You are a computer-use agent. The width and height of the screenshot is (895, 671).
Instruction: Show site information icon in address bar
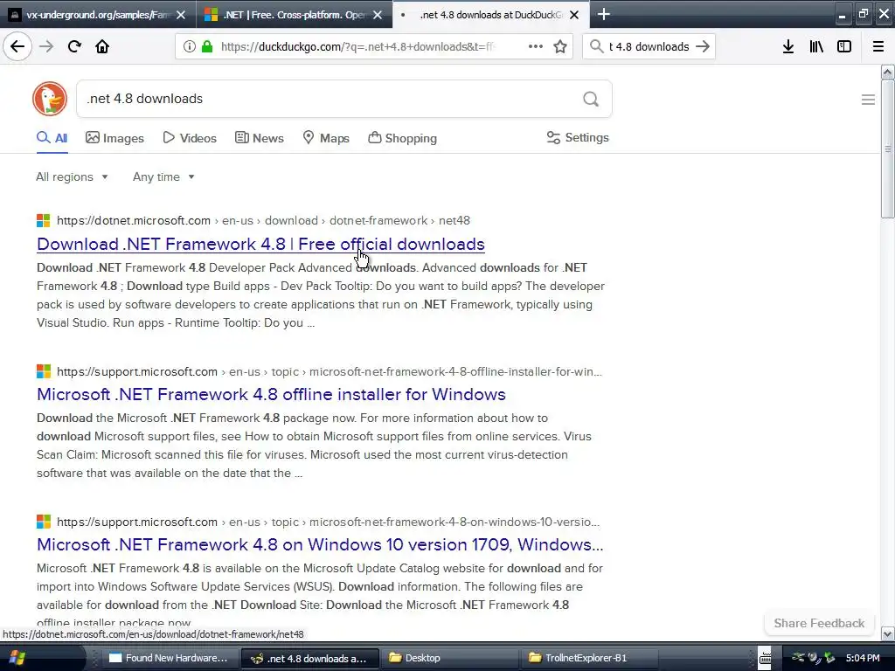[190, 46]
